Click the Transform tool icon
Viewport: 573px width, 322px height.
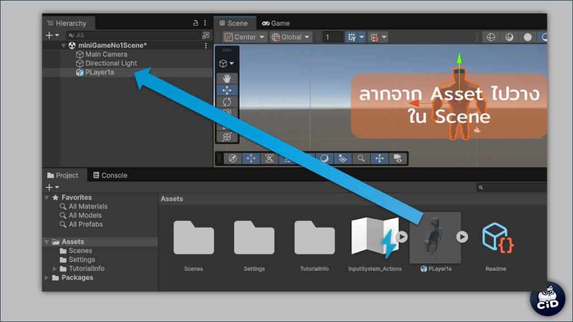point(227,137)
